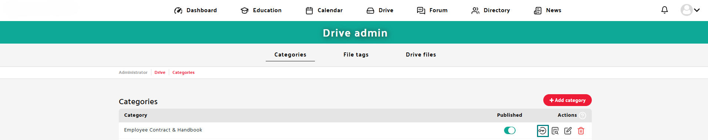Click the user avatar picture

(687, 10)
